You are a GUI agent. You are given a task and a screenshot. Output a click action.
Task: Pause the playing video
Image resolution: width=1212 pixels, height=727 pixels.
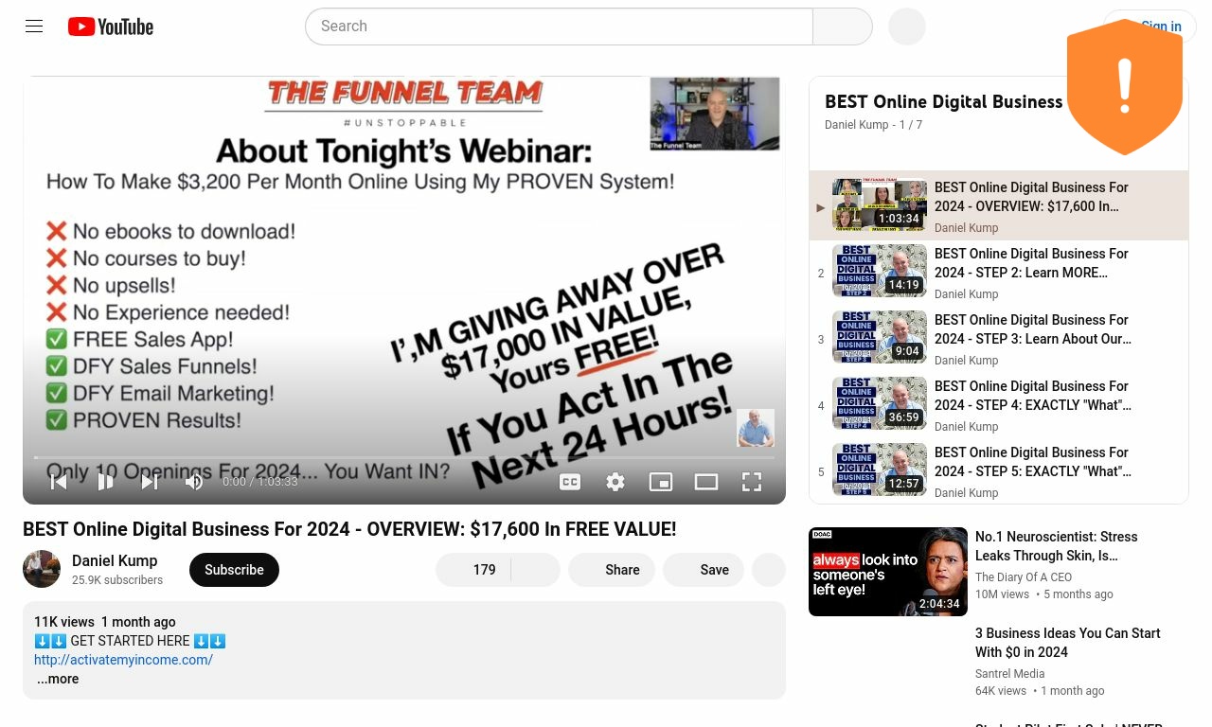pos(105,482)
